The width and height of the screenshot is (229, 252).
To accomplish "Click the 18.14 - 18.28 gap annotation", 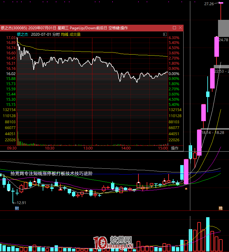I will [213, 133].
